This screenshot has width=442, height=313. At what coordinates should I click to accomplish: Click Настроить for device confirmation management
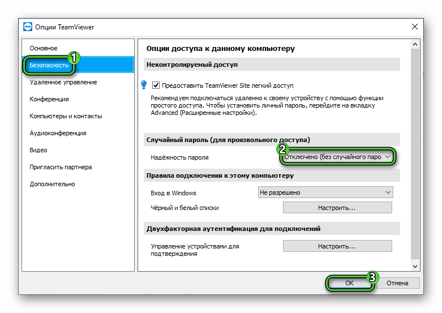[x=337, y=246]
